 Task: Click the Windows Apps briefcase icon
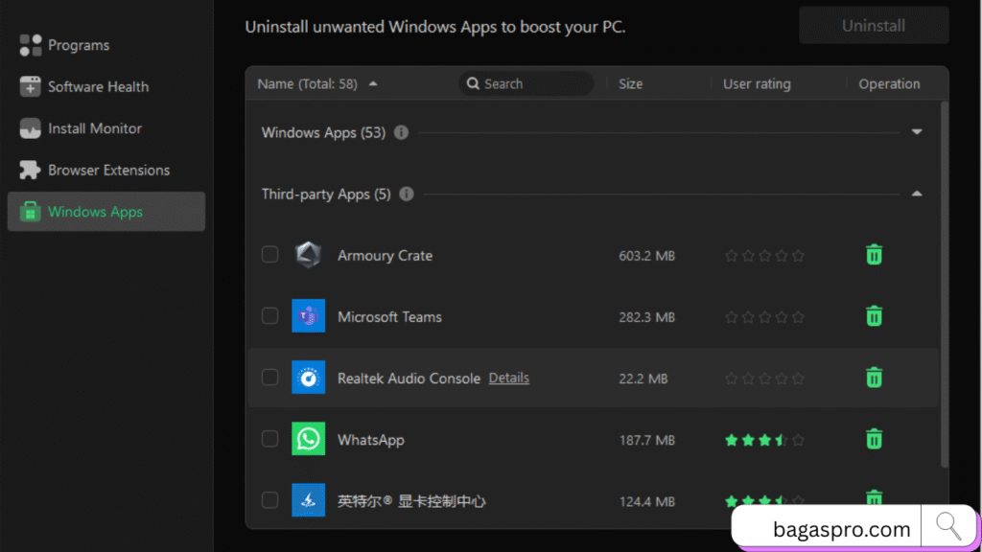[x=29, y=212]
